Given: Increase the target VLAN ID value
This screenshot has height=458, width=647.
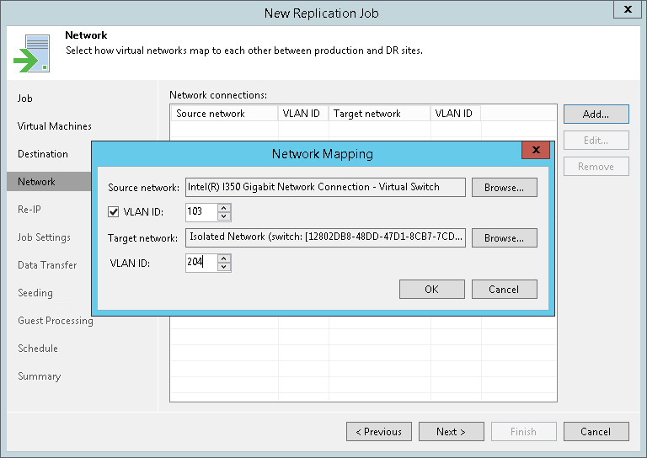Looking at the screenshot, I should click(223, 258).
